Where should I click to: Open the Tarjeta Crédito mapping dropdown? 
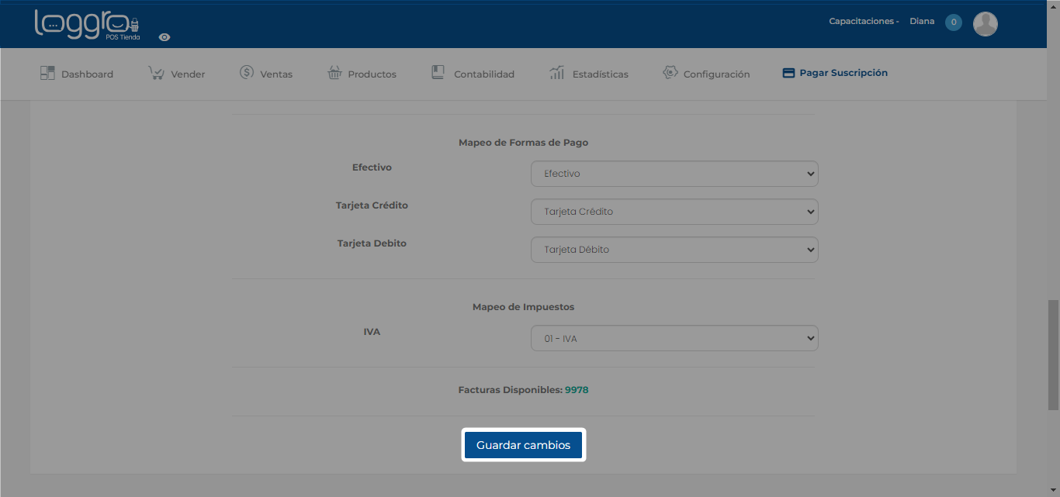click(x=674, y=212)
